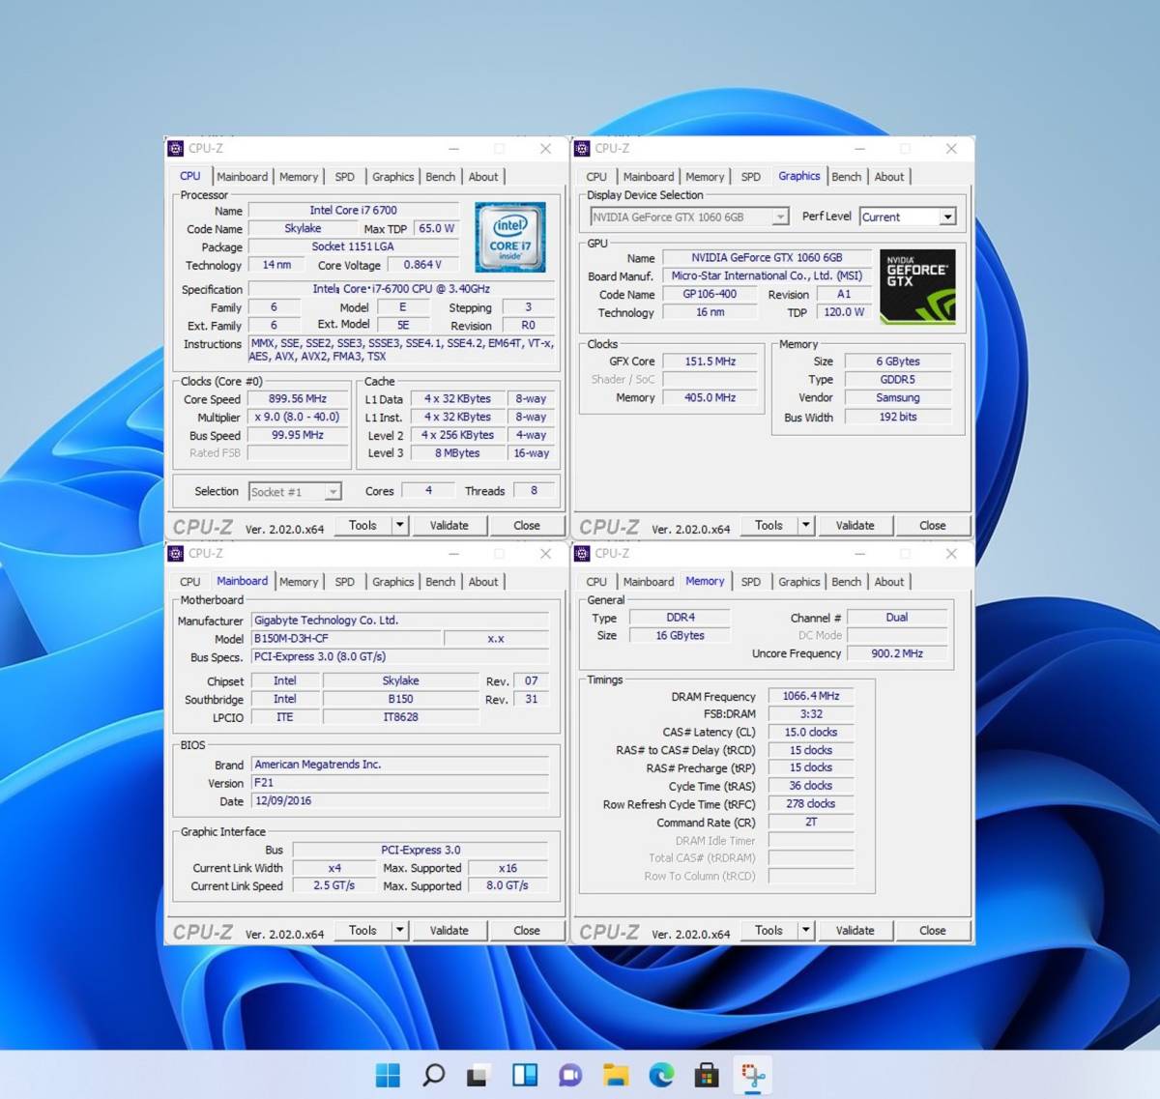
Task: Expand the Tools arrow in the Graphics window
Action: pos(805,525)
